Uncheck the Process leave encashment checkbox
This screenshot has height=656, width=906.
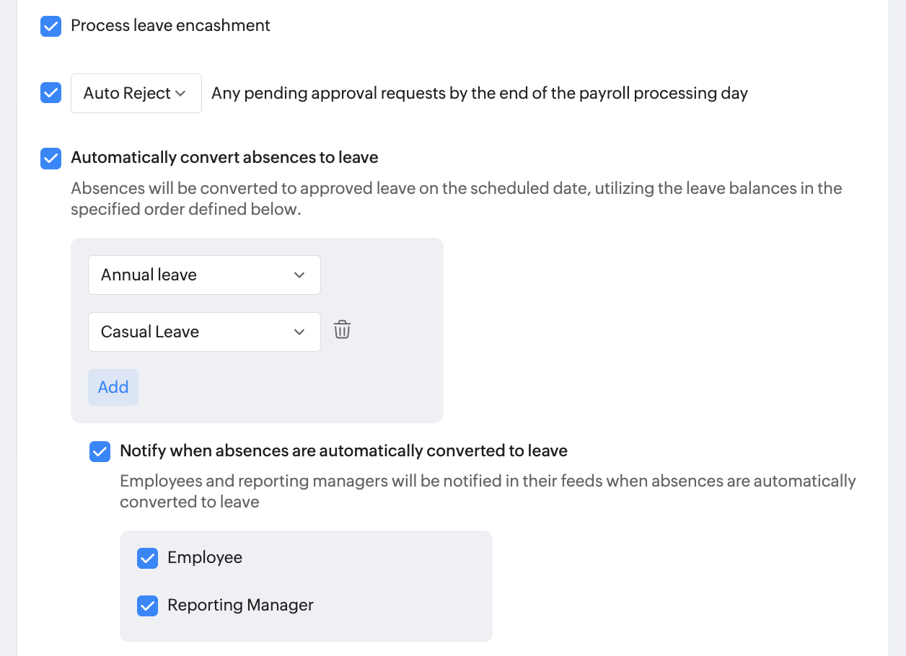(50, 27)
